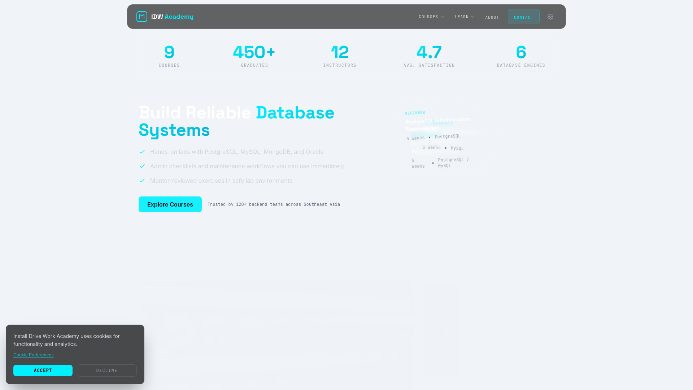The image size is (693, 390).
Task: Click the 'Build Reliable Database Systems' headline
Action: click(236, 121)
